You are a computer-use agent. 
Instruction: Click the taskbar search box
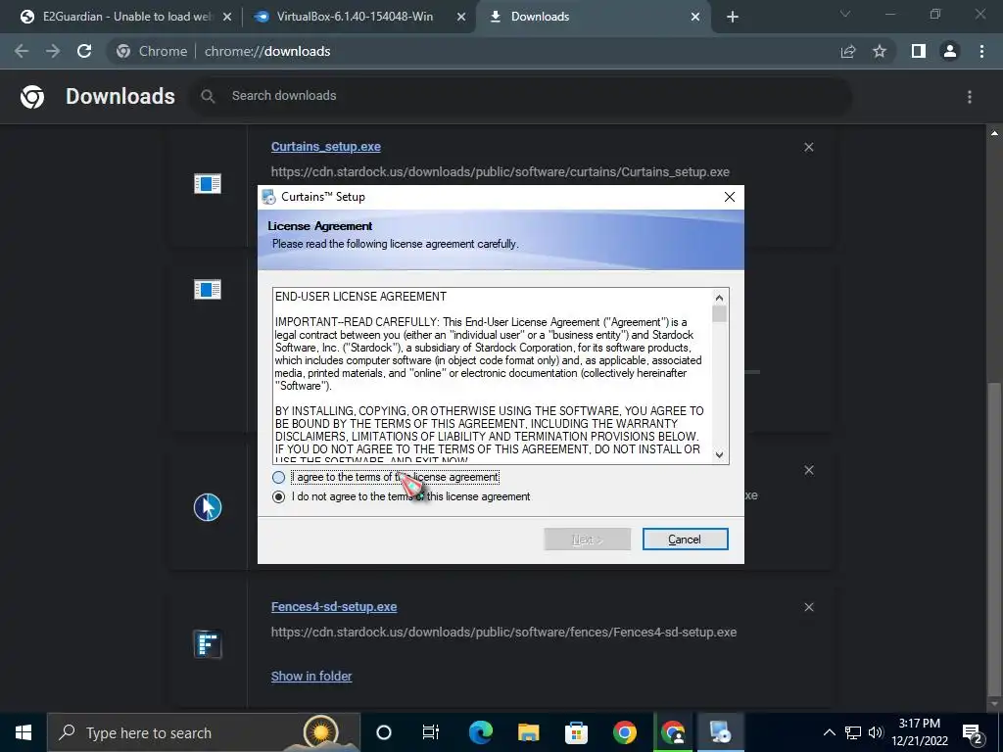pos(204,732)
